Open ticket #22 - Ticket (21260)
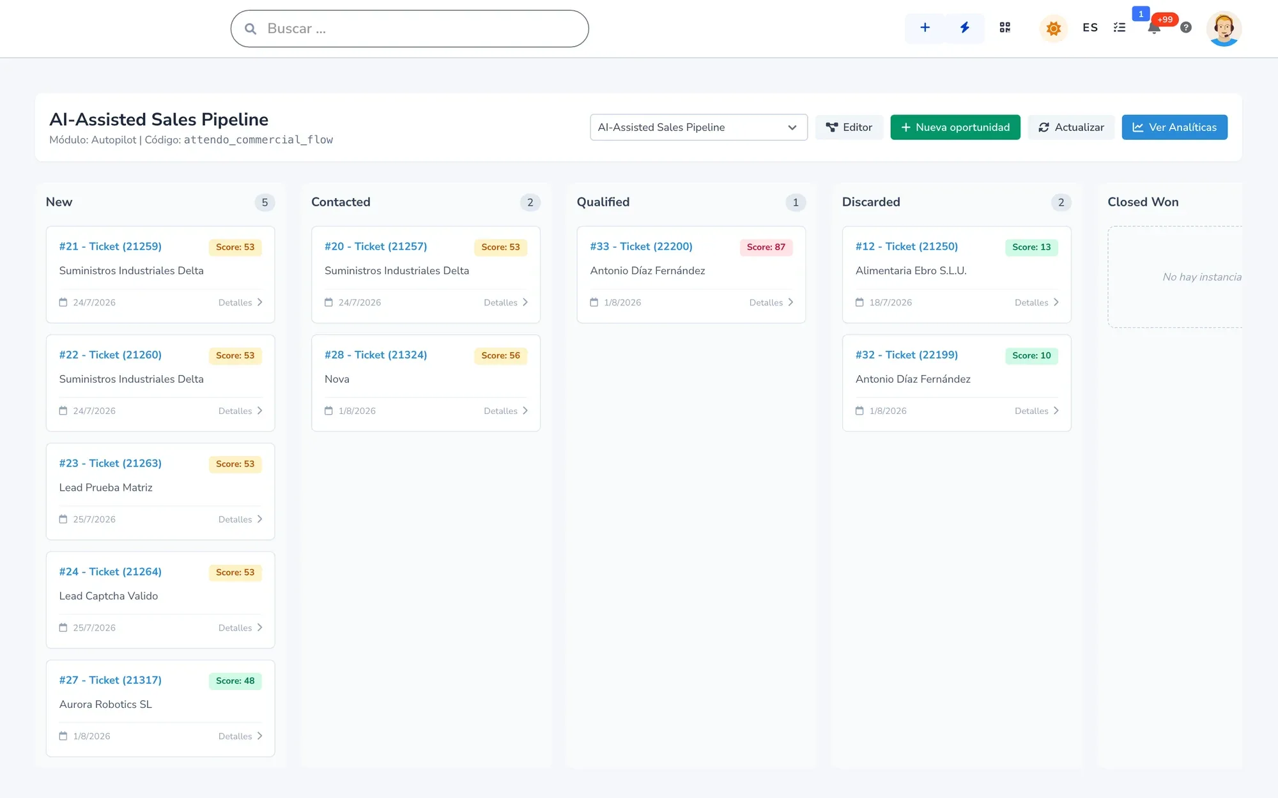 pyautogui.click(x=111, y=355)
